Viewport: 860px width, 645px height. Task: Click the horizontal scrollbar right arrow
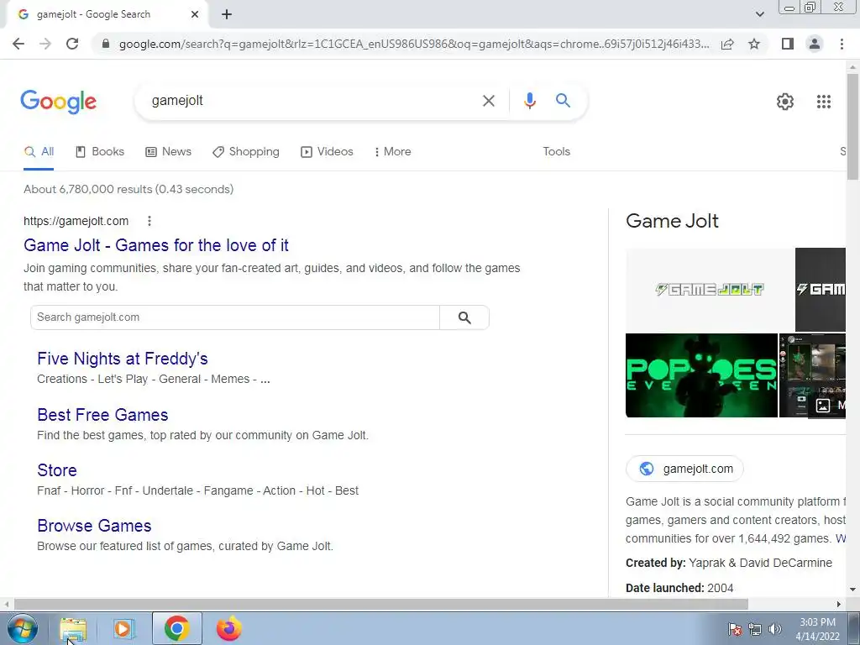839,604
